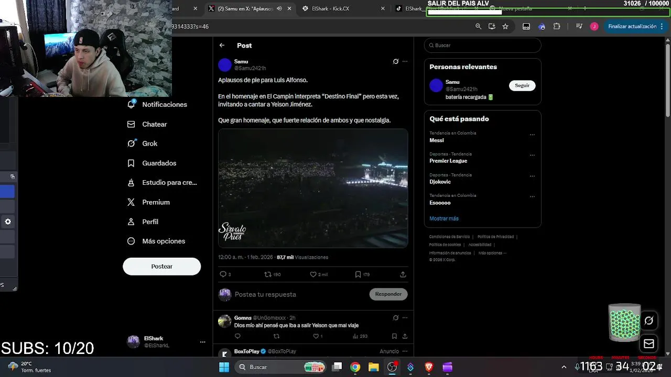Reply to the Gomns comment
This screenshot has height=377, width=671.
pos(237,336)
